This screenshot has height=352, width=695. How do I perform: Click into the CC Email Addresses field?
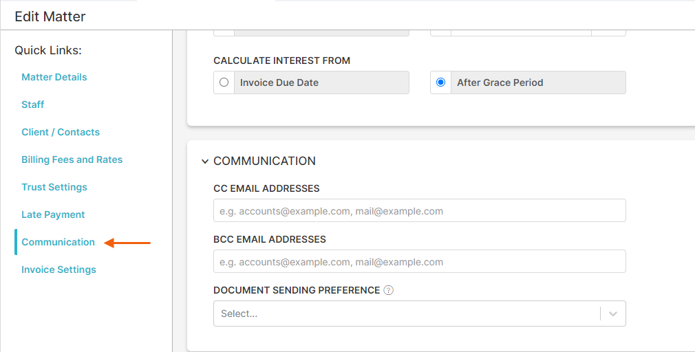coord(419,211)
